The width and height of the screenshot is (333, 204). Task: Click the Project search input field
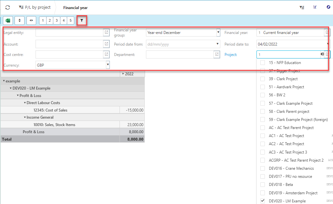289,54
